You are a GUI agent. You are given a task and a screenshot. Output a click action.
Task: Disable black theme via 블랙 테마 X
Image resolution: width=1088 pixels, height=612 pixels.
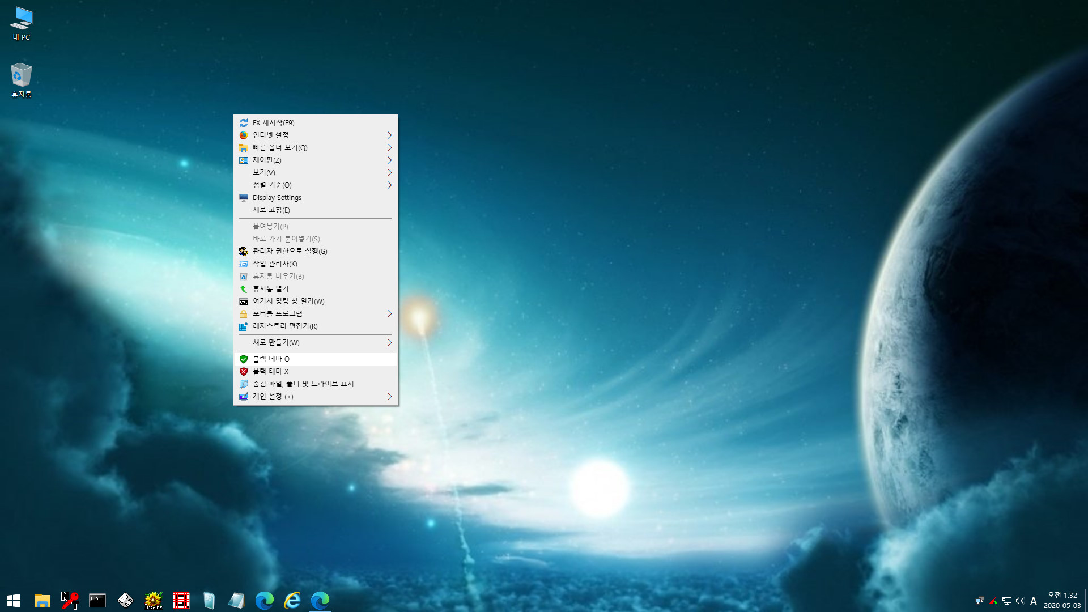[315, 371]
